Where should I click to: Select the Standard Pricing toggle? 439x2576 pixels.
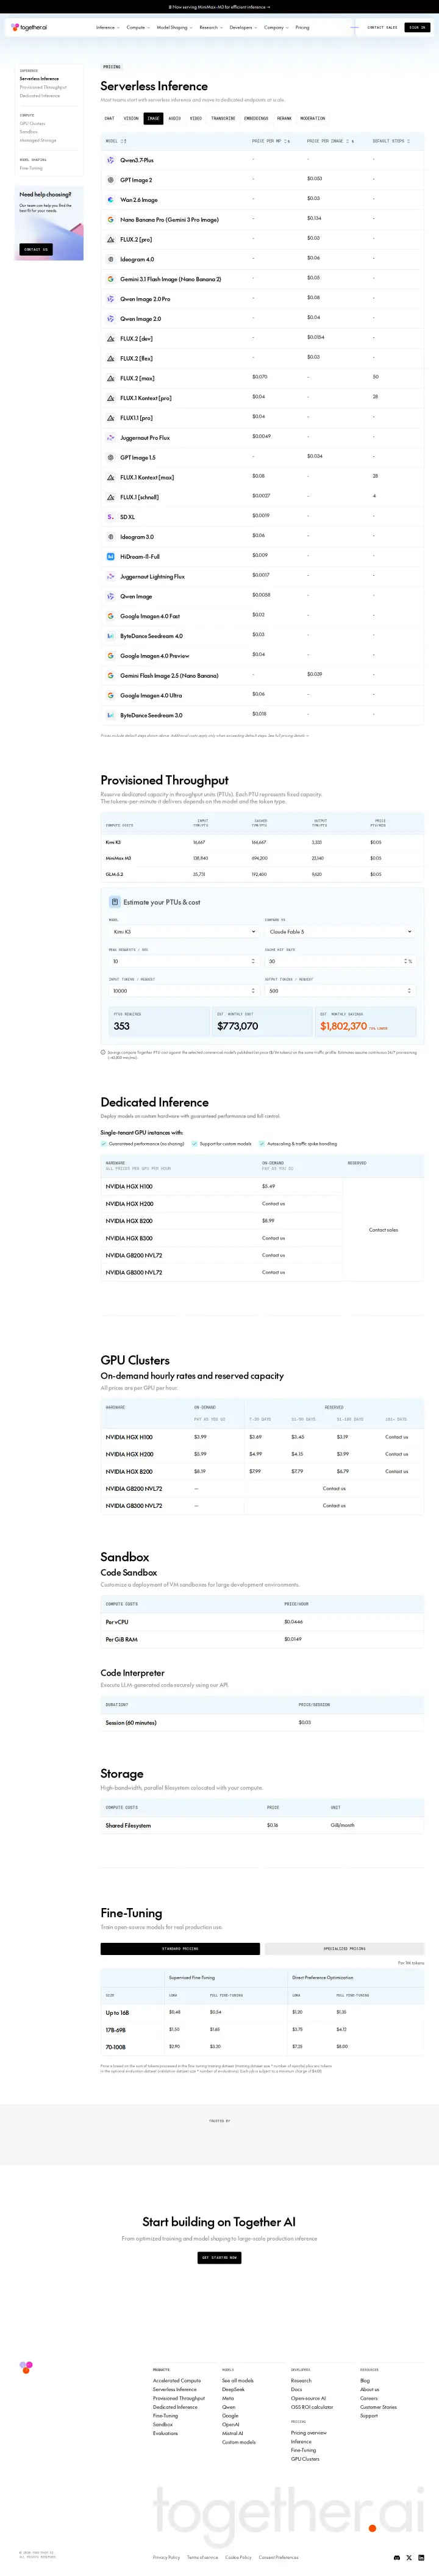(x=180, y=1948)
